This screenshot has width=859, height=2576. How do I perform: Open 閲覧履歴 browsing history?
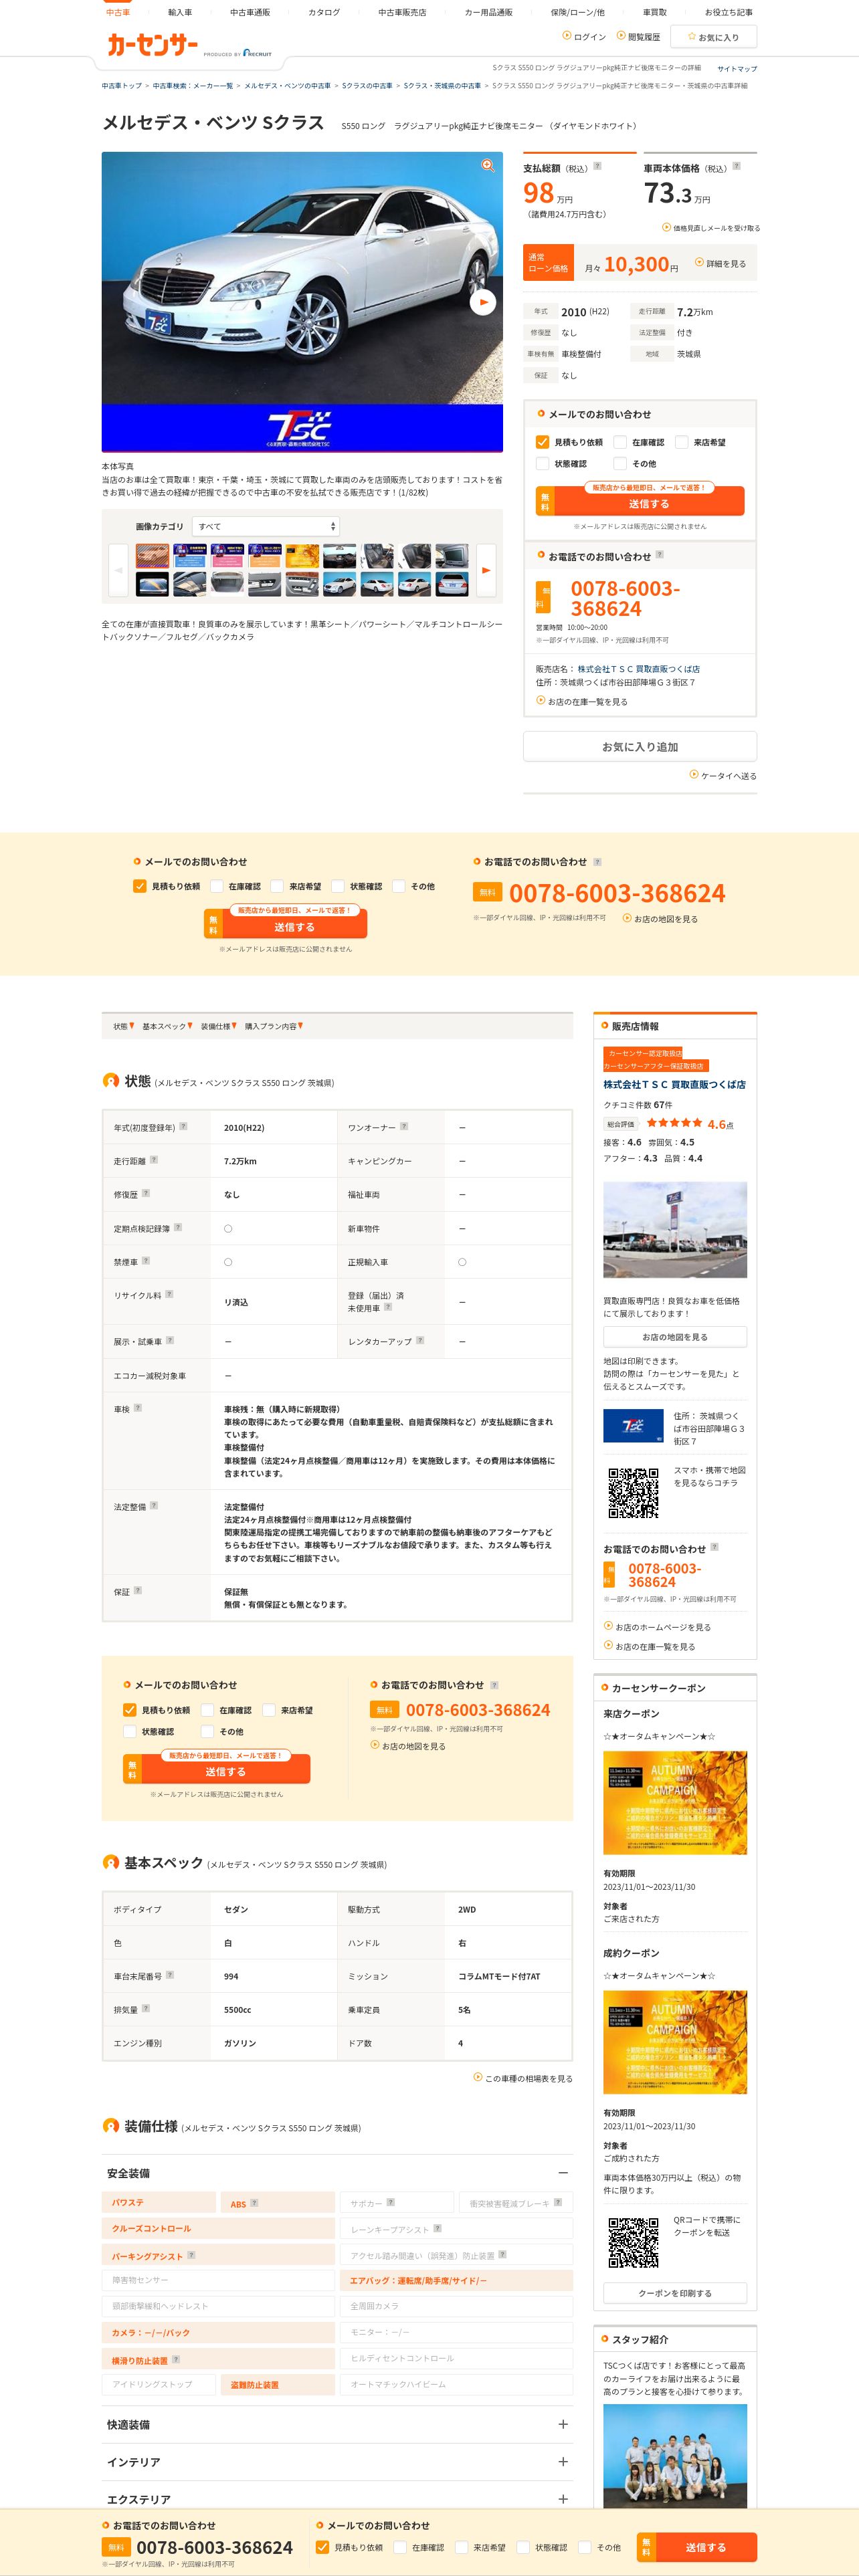click(x=638, y=37)
